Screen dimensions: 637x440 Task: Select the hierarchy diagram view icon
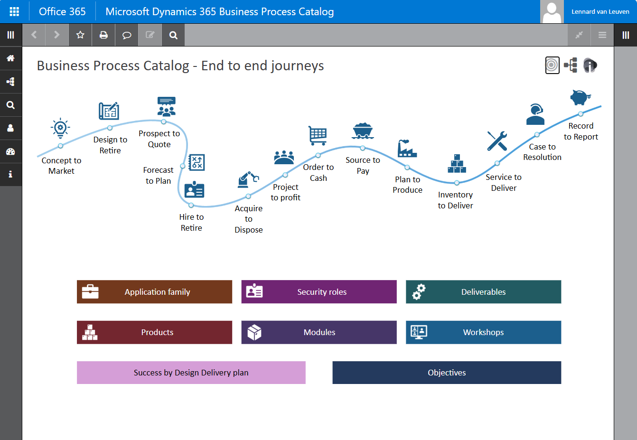571,65
